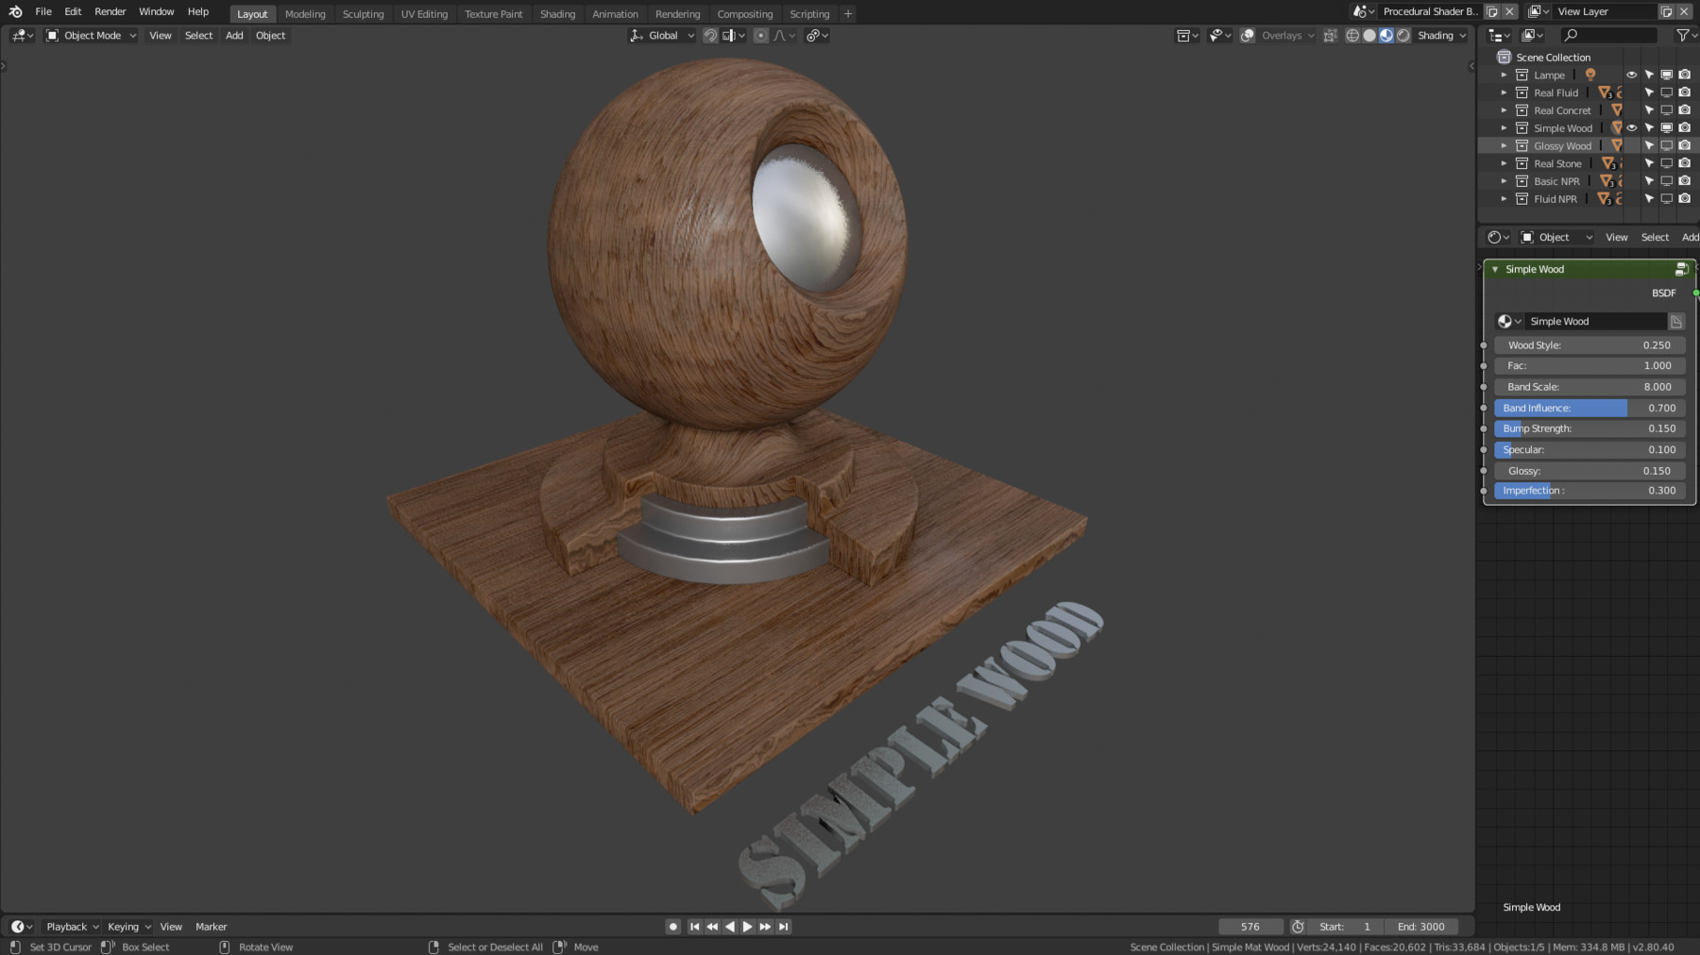Adjust the Band Scale slider value
The height and width of the screenshot is (955, 1700).
(1589, 386)
